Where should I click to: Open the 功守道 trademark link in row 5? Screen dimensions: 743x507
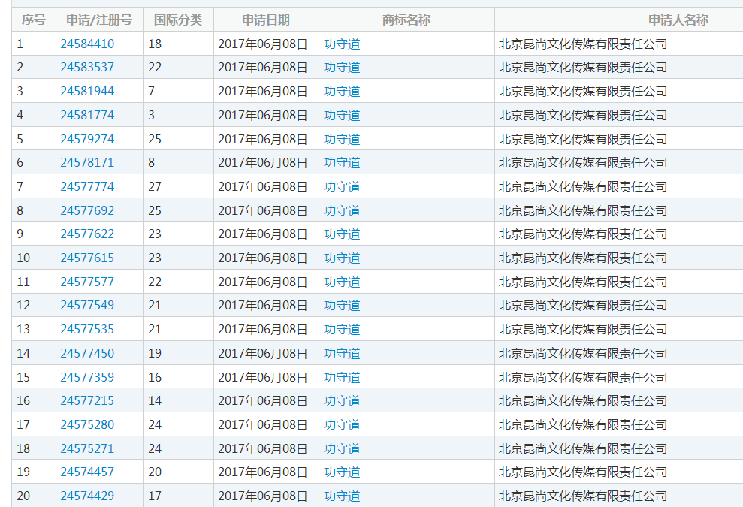pos(341,138)
